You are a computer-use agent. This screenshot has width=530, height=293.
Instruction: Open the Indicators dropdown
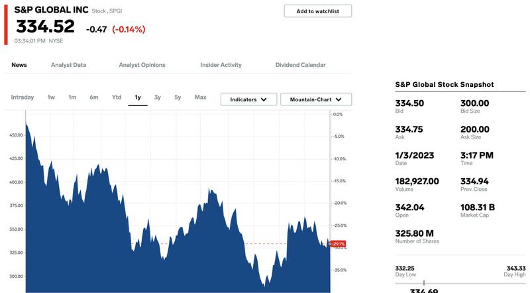point(249,99)
